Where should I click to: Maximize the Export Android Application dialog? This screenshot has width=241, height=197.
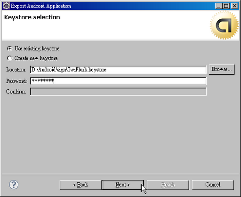(x=226, y=6)
